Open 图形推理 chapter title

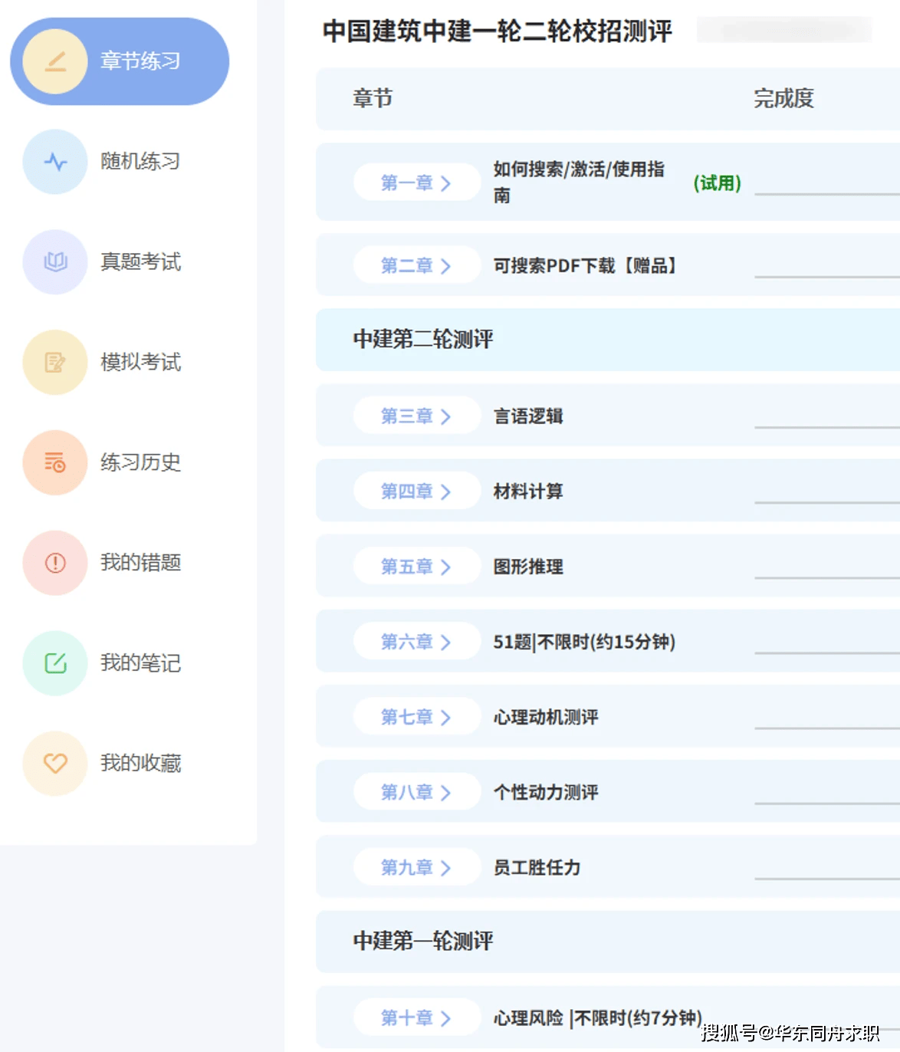point(528,567)
